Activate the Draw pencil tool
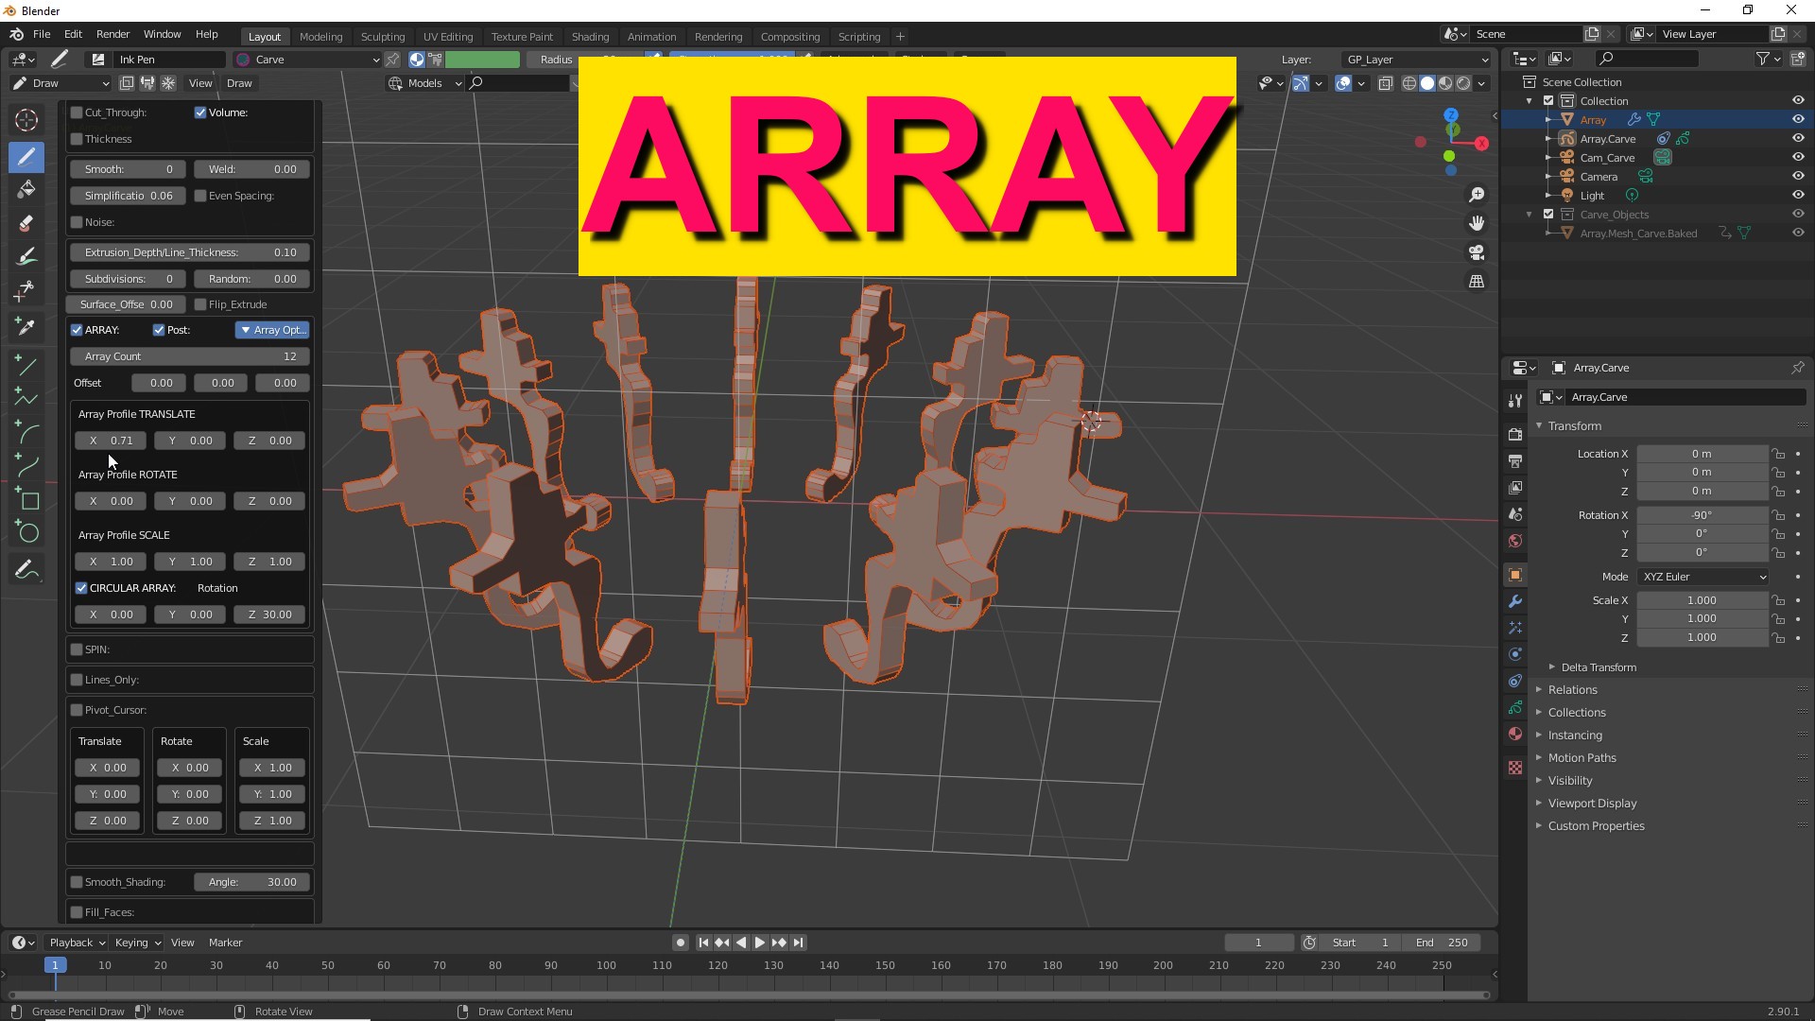Screen dimensions: 1815x1021 [26, 156]
